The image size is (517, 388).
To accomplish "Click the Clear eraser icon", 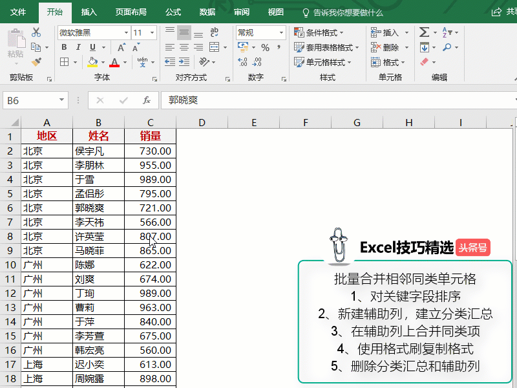I will tap(425, 61).
